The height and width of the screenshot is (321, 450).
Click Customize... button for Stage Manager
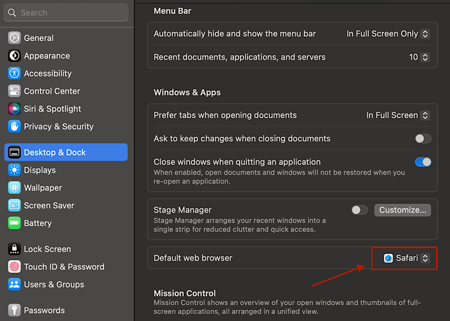402,210
